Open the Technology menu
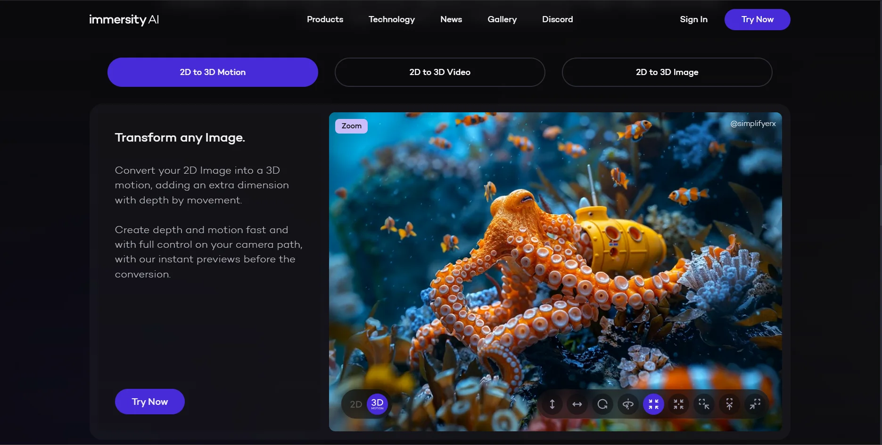Image resolution: width=882 pixels, height=445 pixels. [x=392, y=19]
